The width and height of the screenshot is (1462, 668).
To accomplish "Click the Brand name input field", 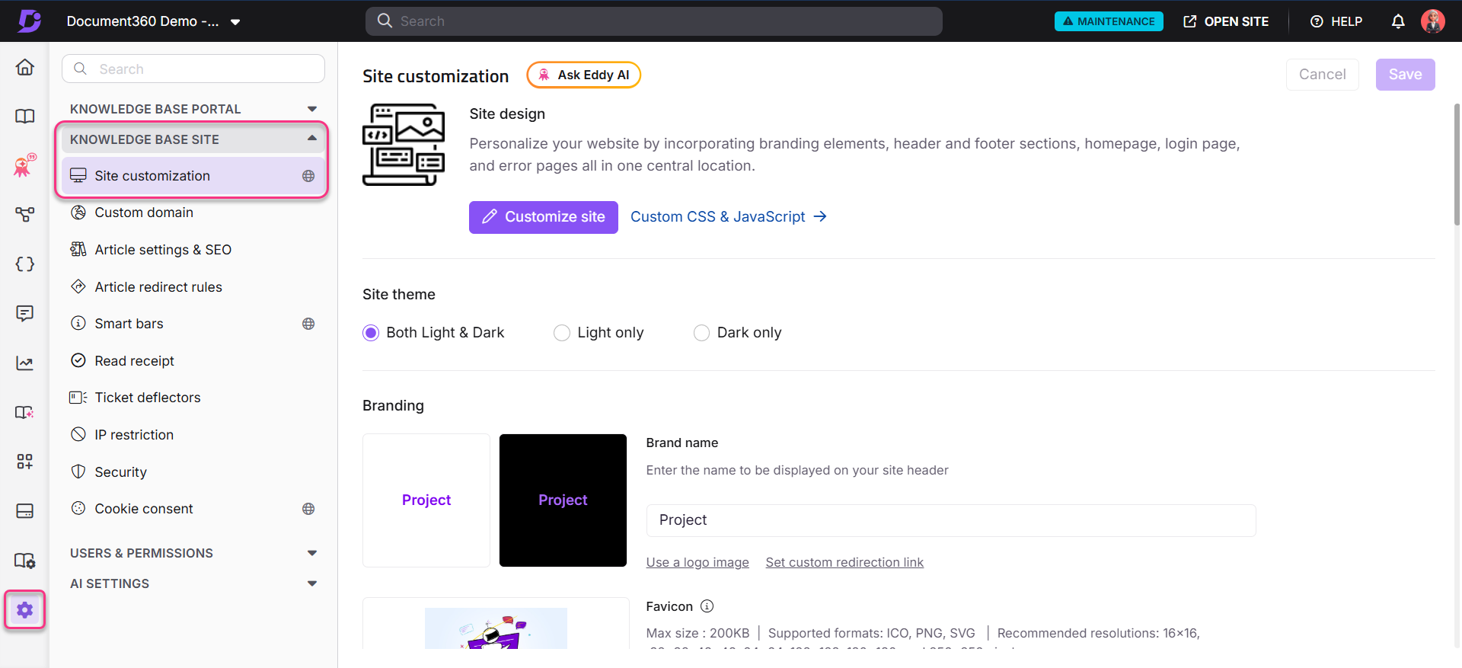I will click(x=951, y=520).
